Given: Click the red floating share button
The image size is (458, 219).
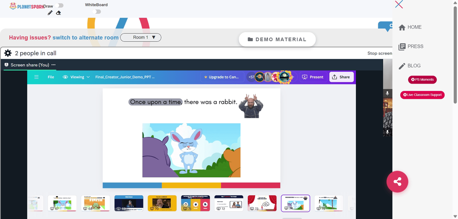Looking at the screenshot, I should coord(397,182).
